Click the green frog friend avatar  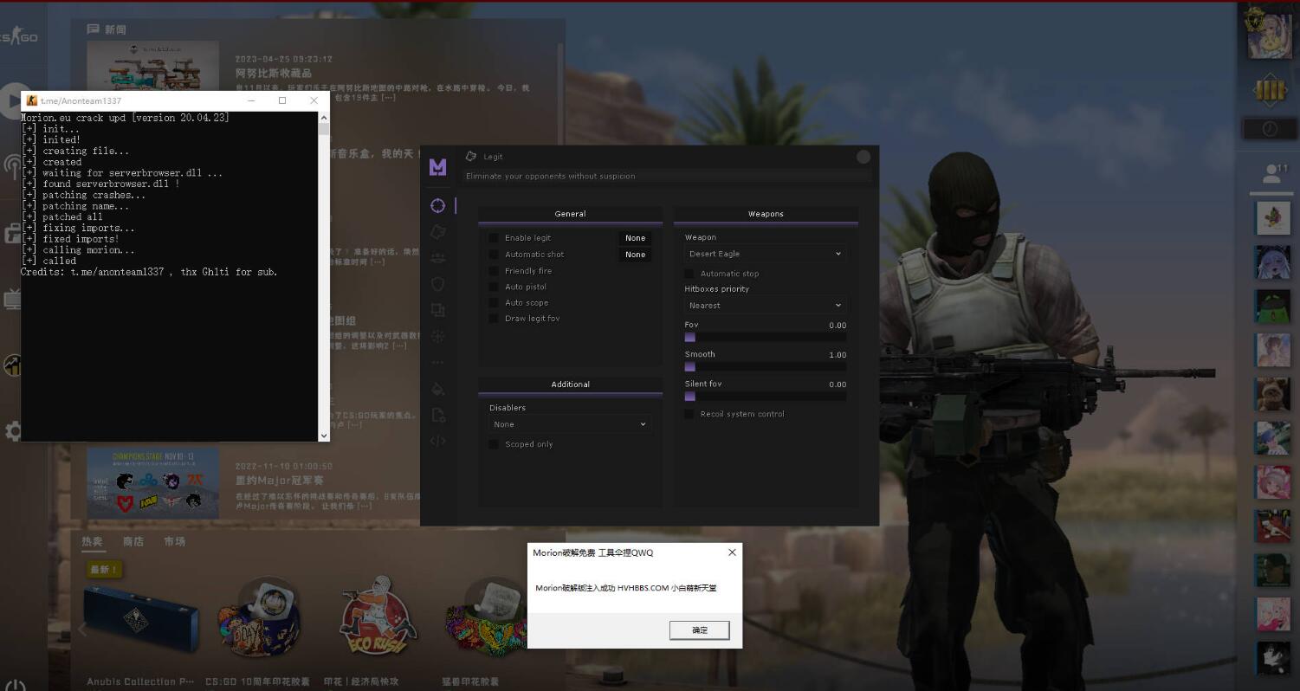[1273, 306]
